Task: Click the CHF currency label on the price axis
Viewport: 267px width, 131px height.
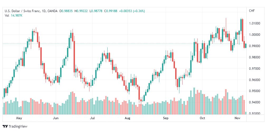Action: (252, 11)
